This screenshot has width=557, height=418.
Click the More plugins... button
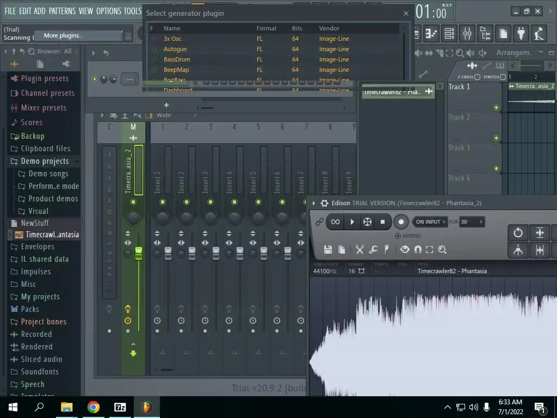click(78, 35)
